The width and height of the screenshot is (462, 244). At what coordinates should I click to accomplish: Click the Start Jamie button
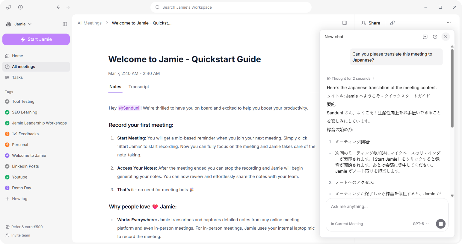point(36,39)
